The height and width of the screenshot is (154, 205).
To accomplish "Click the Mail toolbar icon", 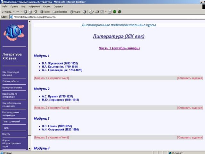I will (x=91, y=12).
